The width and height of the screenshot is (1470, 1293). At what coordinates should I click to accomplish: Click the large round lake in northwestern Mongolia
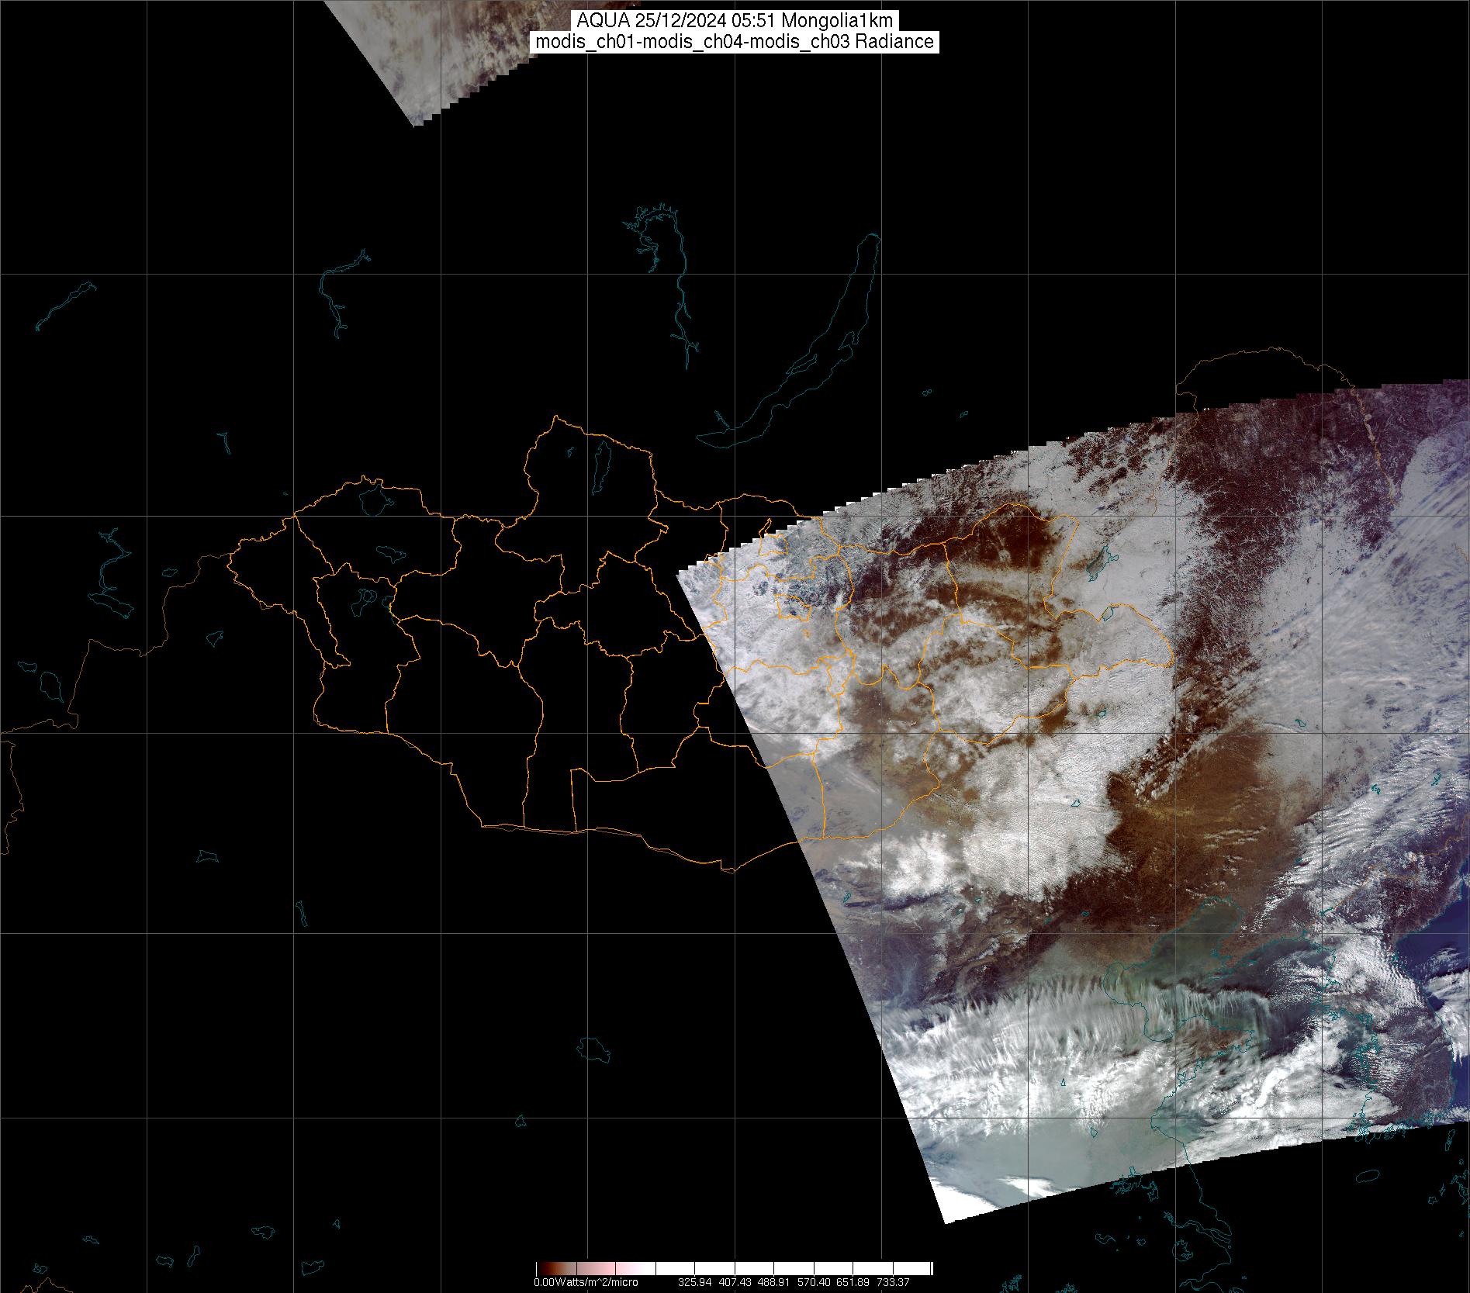pos(374,500)
